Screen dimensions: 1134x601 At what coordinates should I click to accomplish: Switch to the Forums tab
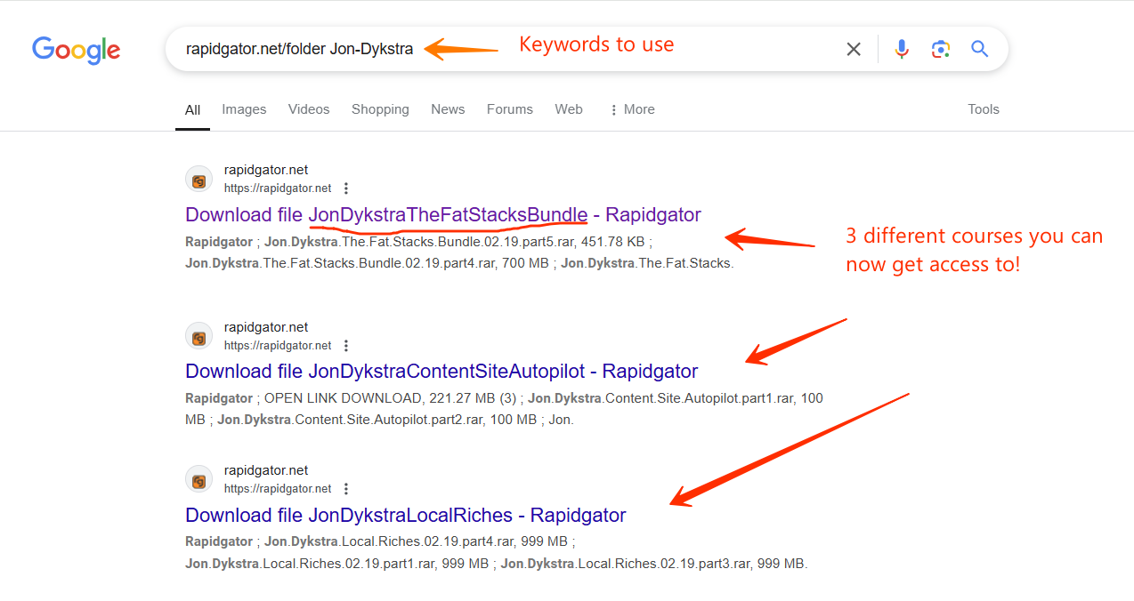coord(510,109)
